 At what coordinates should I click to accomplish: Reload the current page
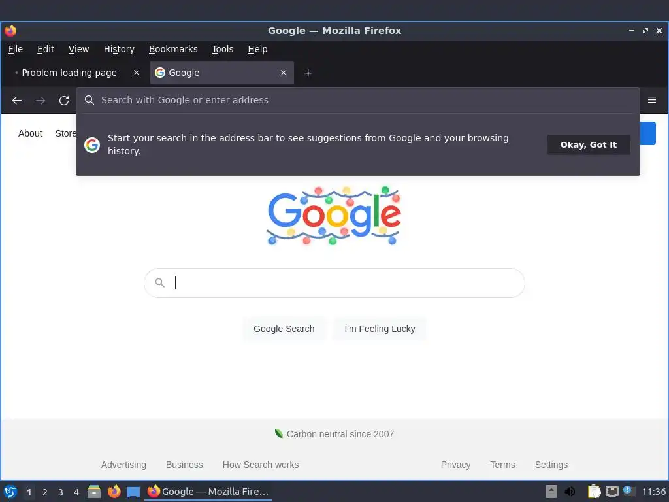pos(64,100)
